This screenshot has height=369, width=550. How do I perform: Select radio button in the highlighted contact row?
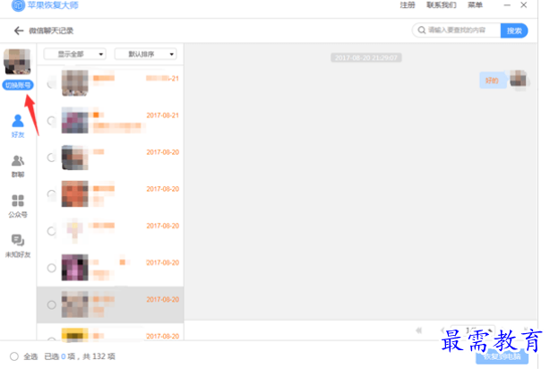point(52,305)
